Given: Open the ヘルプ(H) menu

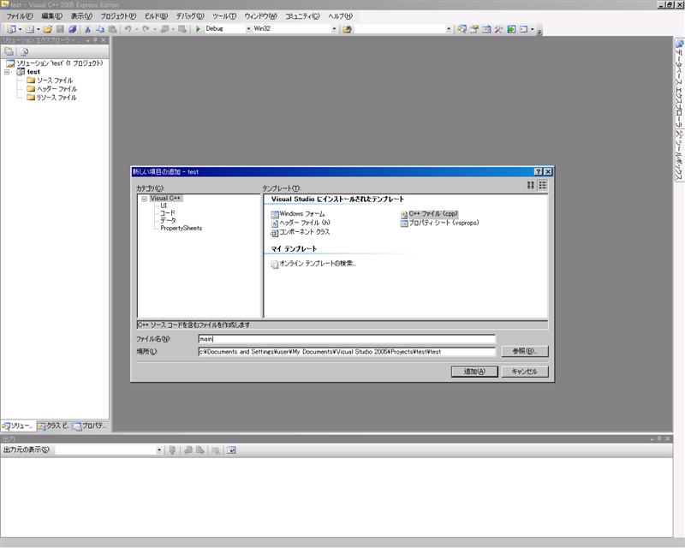Looking at the screenshot, I should point(340,16).
